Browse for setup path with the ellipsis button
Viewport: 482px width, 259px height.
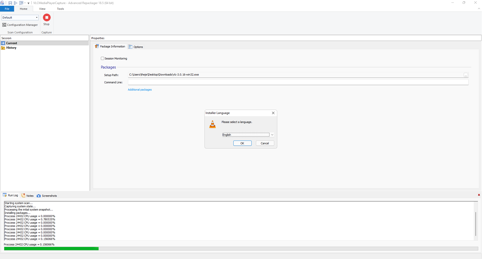point(466,75)
